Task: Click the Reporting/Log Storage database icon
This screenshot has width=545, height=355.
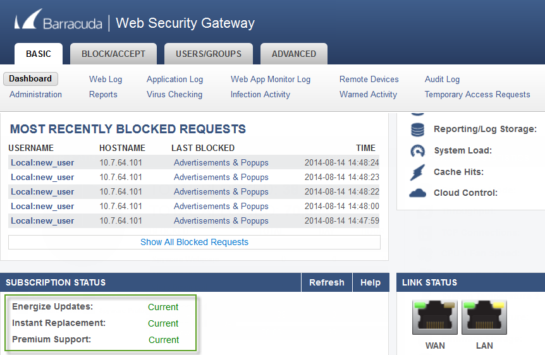Action: tap(417, 130)
